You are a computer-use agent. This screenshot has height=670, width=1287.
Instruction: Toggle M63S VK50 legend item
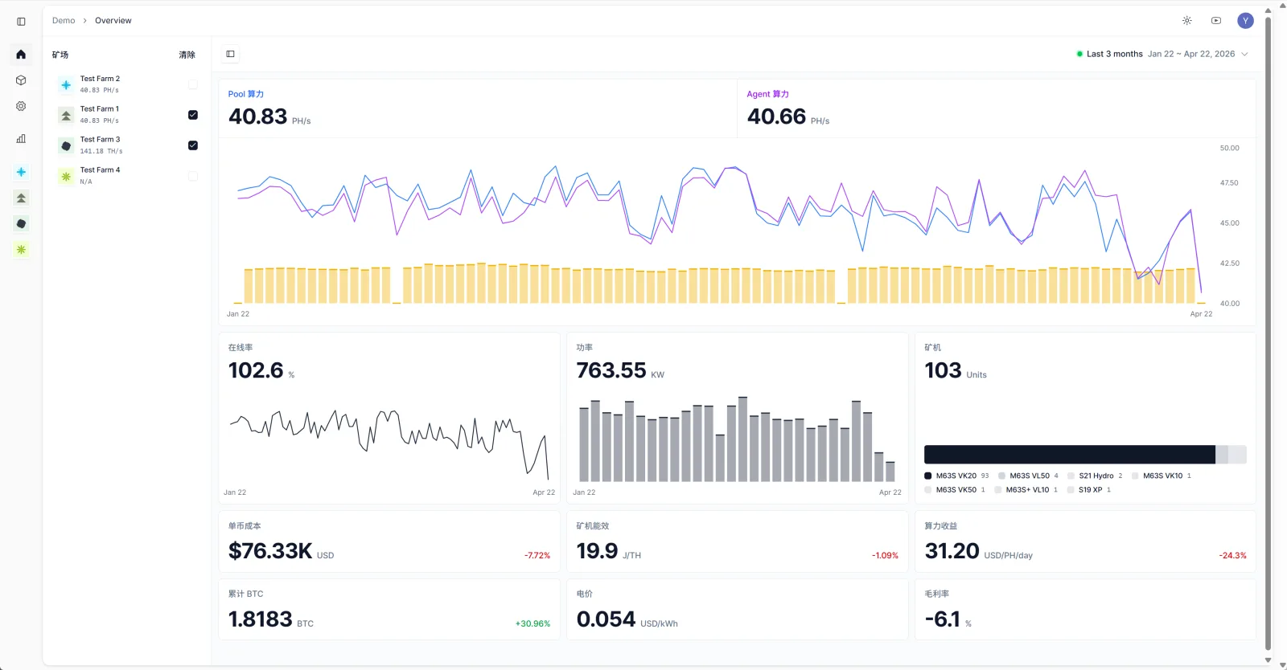click(x=955, y=489)
